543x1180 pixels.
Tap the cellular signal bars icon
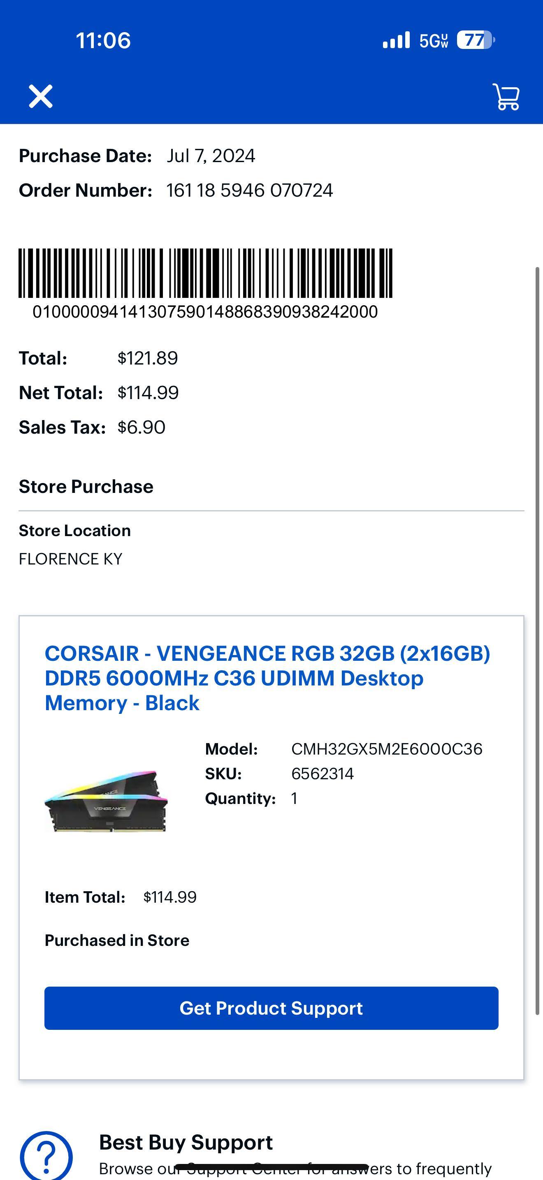pyautogui.click(x=396, y=40)
